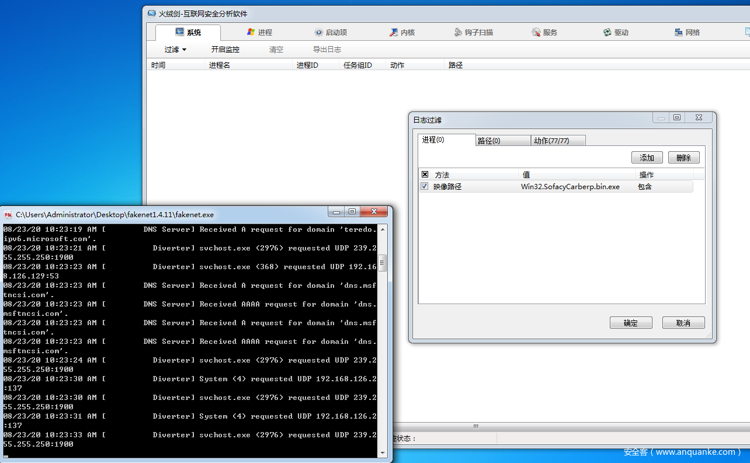This screenshot has width=750, height=463.
Task: Toggle the select-all checkbox in filter header
Action: click(x=425, y=175)
